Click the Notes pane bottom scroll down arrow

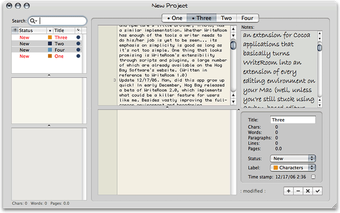(320, 105)
